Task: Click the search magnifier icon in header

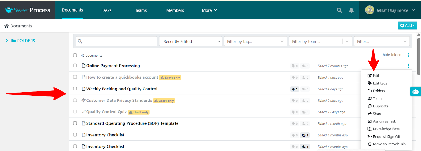Action: point(339,10)
